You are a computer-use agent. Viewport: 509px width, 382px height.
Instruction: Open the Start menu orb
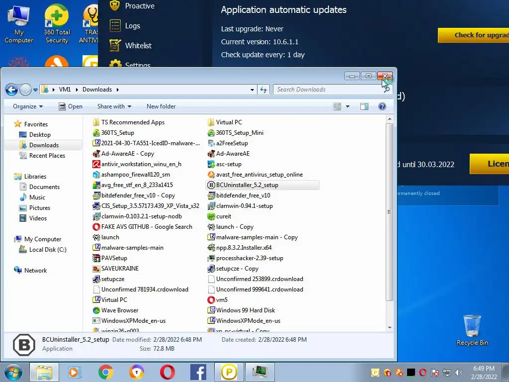point(13,372)
